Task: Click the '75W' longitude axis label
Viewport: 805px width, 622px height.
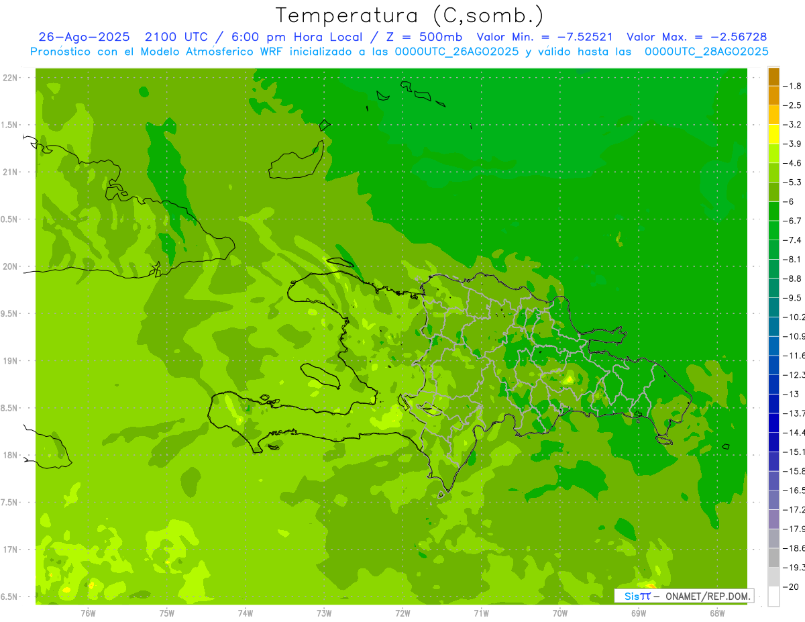Action: [x=167, y=613]
